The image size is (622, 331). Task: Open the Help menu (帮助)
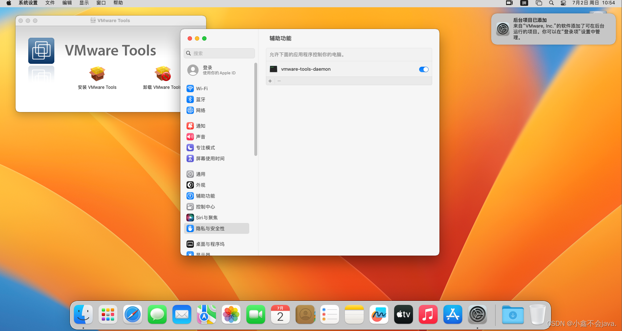[118, 3]
